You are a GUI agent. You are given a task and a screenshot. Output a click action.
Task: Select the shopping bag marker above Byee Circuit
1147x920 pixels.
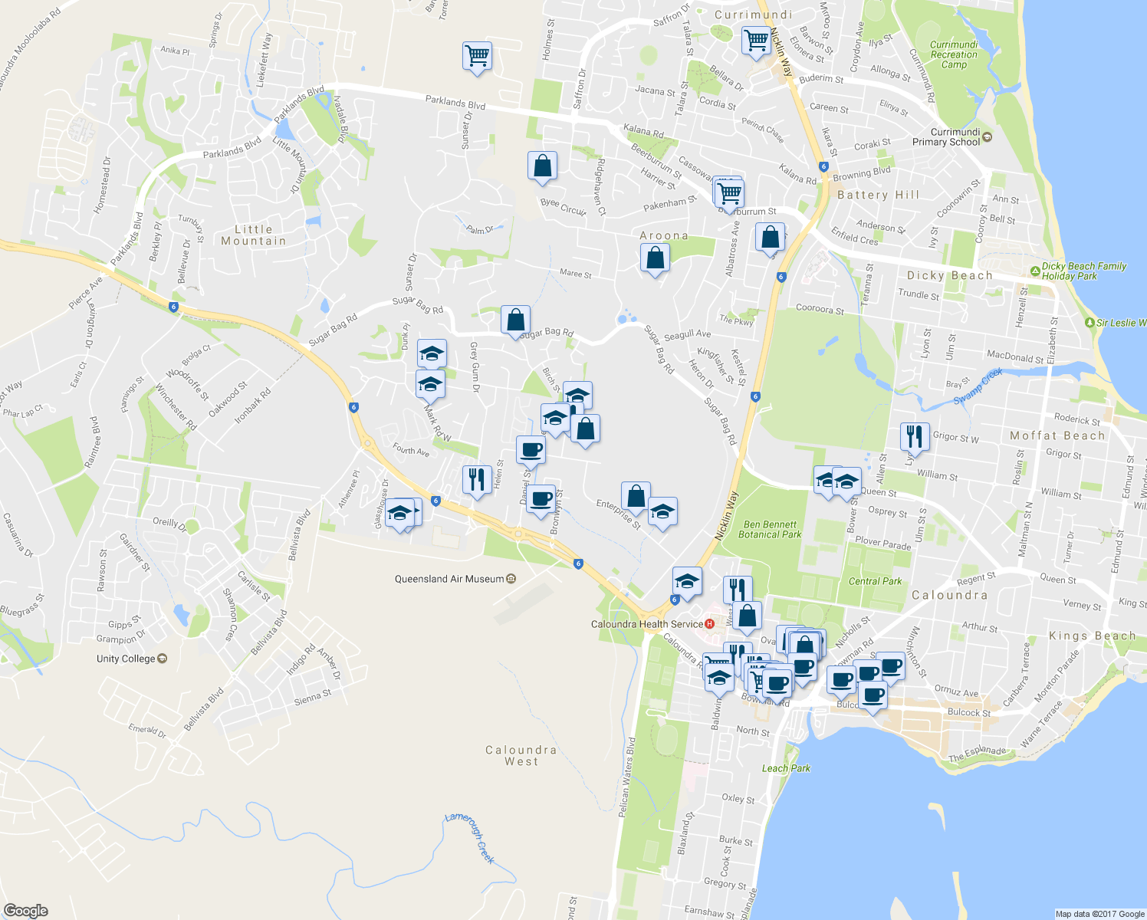(x=542, y=167)
